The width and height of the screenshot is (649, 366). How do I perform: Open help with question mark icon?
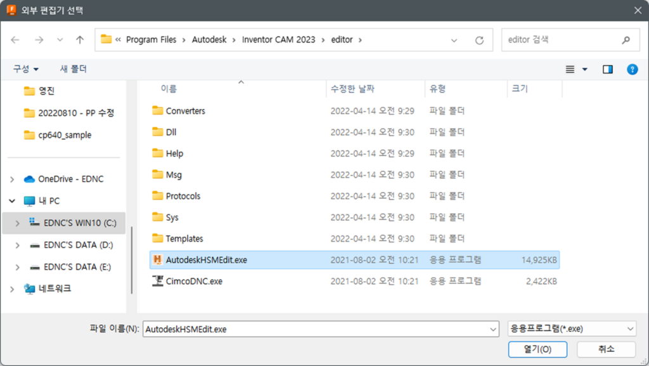(x=632, y=69)
